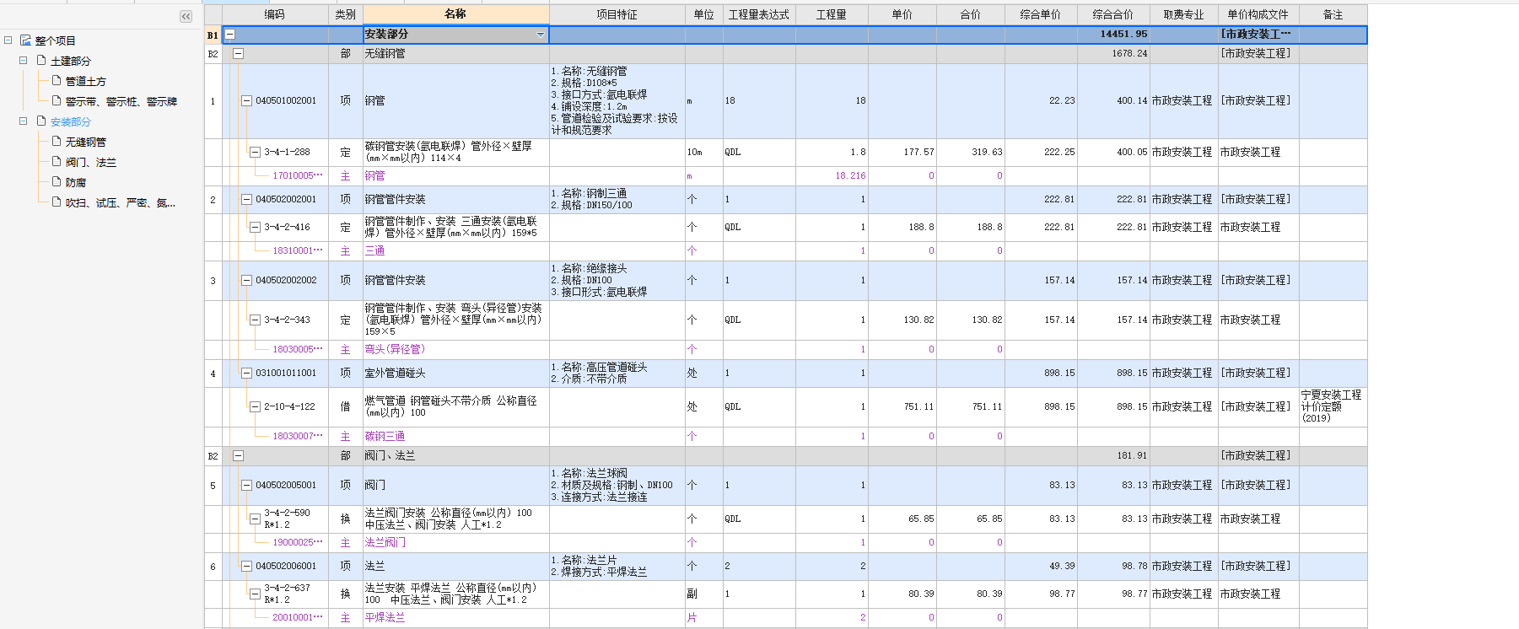The height and width of the screenshot is (629, 1519).
Task: Click the project icon next to 整个项目
Action: tap(25, 40)
